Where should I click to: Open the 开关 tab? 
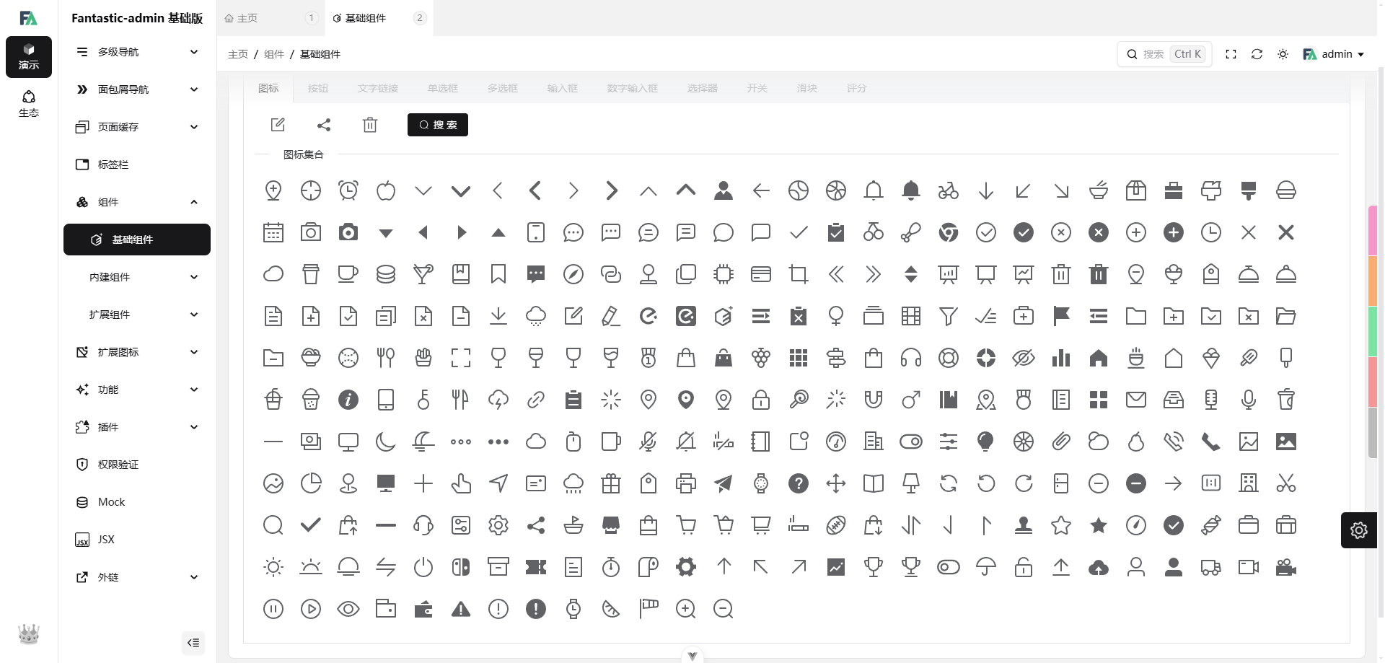tap(757, 88)
